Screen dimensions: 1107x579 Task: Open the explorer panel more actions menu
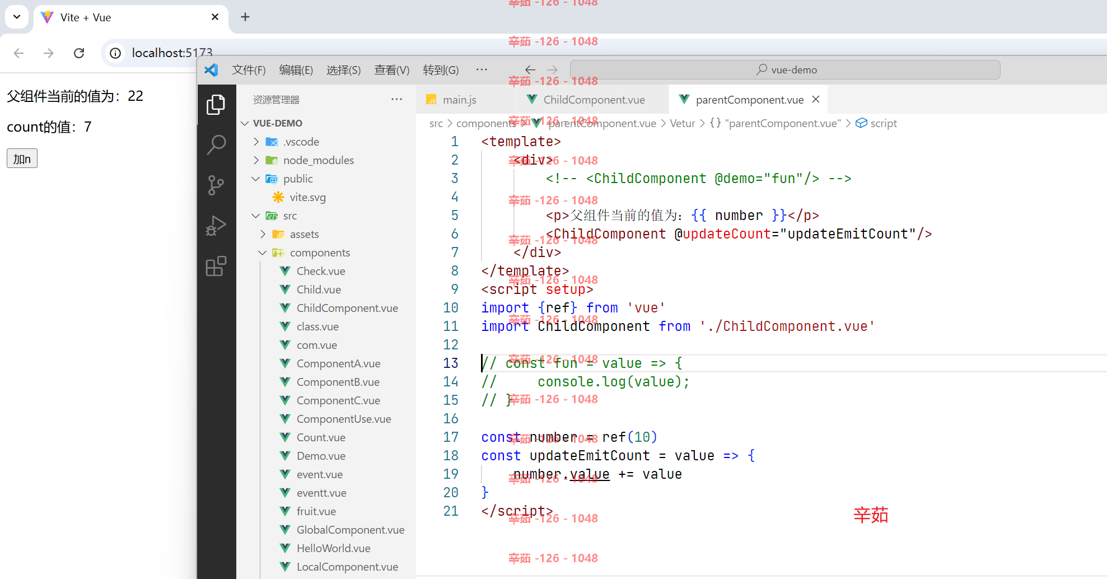(x=397, y=100)
